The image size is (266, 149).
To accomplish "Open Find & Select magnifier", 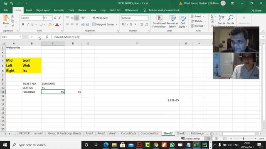I will click(x=230, y=20).
